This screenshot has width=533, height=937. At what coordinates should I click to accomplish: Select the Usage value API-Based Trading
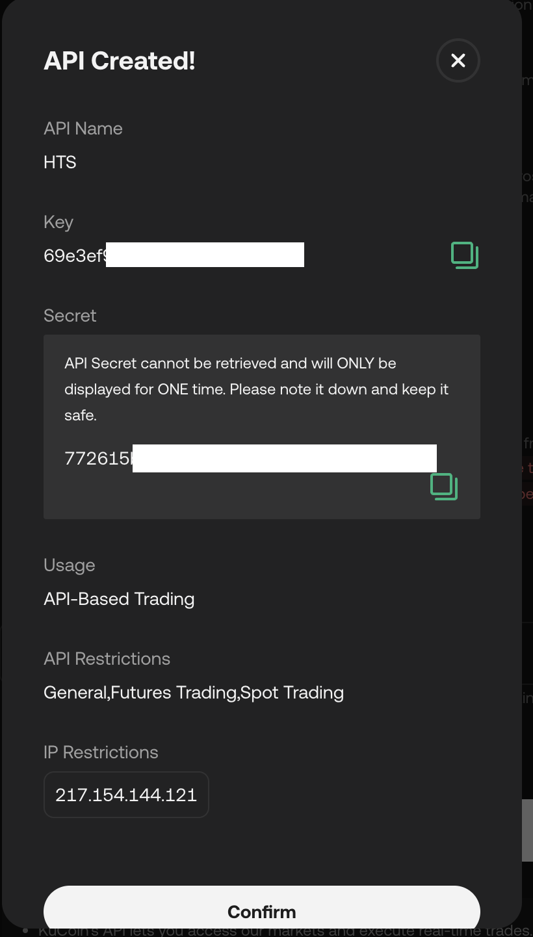119,598
